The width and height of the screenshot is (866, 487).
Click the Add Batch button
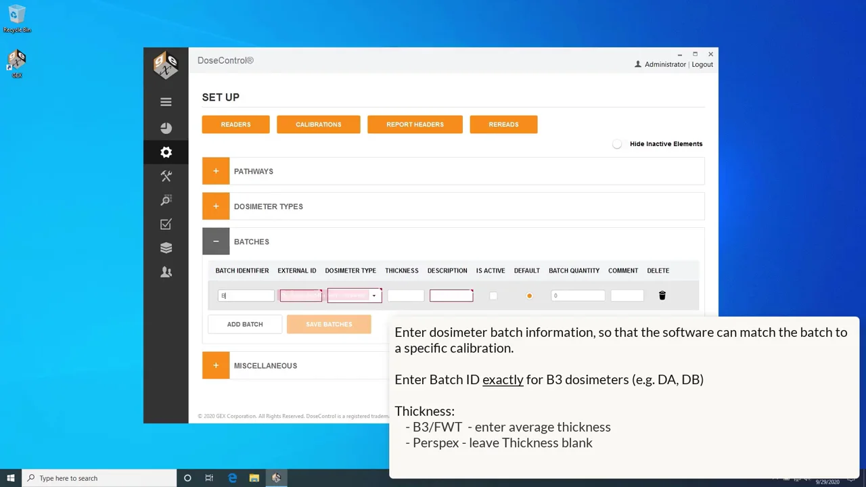tap(245, 324)
